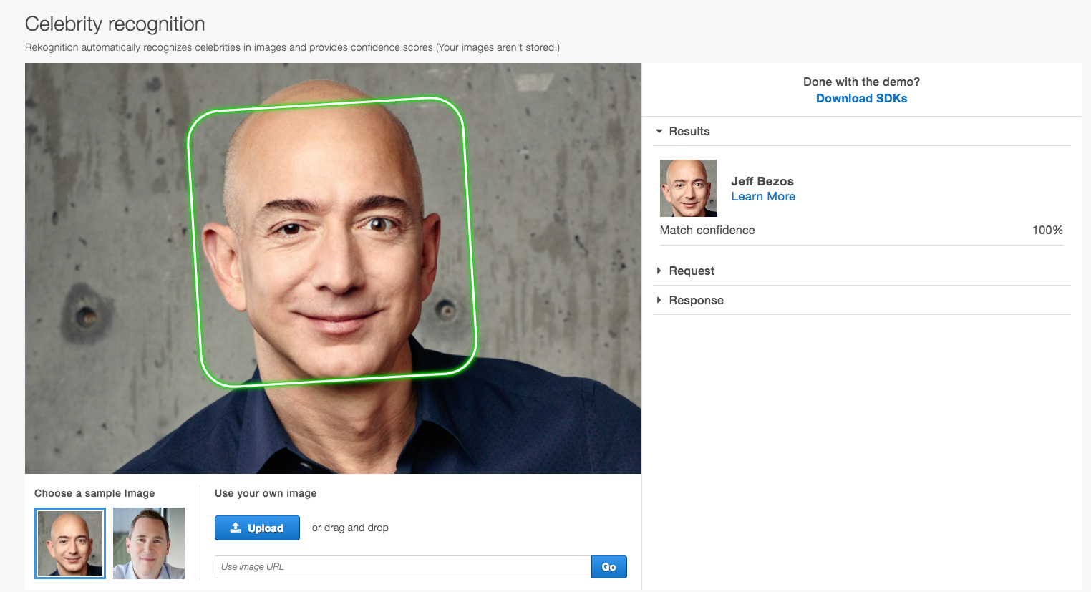Click the 'or drag and drop' text
The image size is (1091, 592).
click(350, 528)
